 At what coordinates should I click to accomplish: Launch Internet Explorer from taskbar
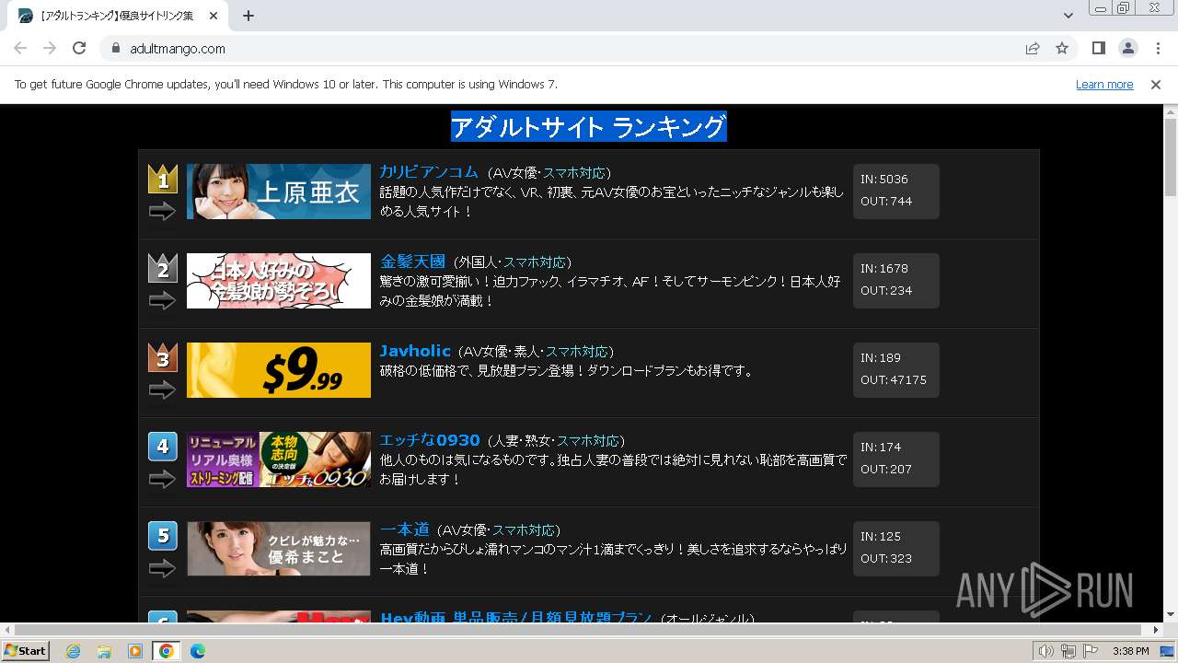(73, 651)
